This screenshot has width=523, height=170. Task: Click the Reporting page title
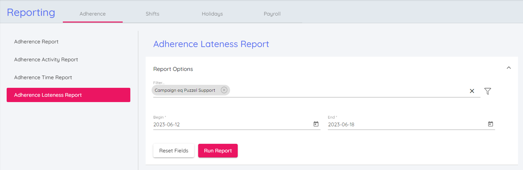[31, 13]
